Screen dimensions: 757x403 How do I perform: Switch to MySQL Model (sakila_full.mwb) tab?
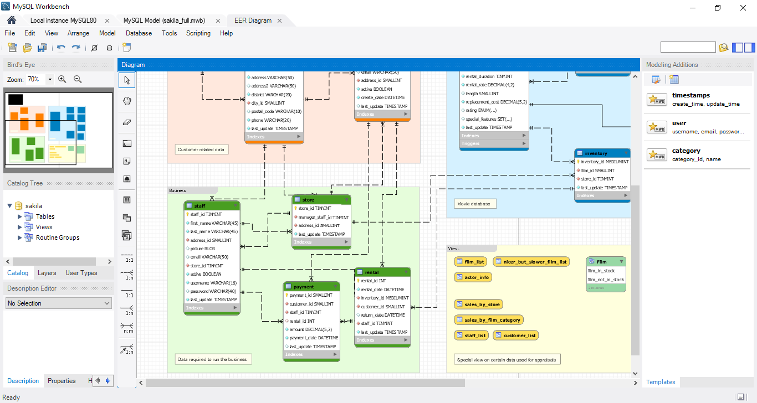tap(164, 20)
